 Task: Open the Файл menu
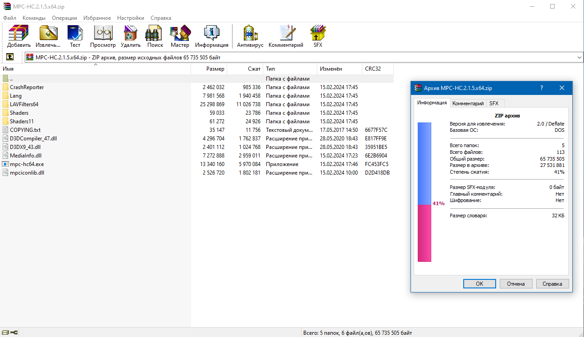point(9,18)
